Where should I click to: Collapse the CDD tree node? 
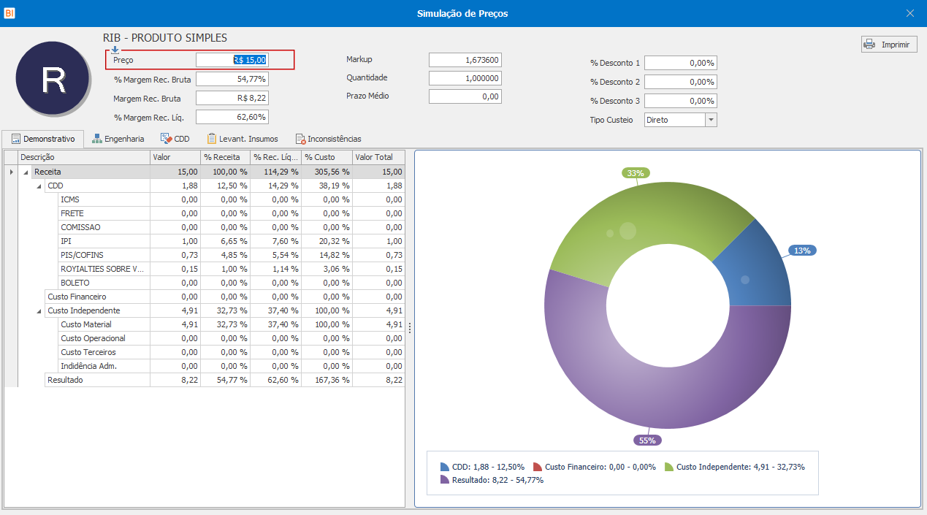pos(39,186)
